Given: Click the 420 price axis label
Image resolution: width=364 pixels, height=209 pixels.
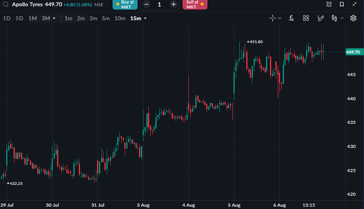Looking at the screenshot, I should tap(351, 194).
